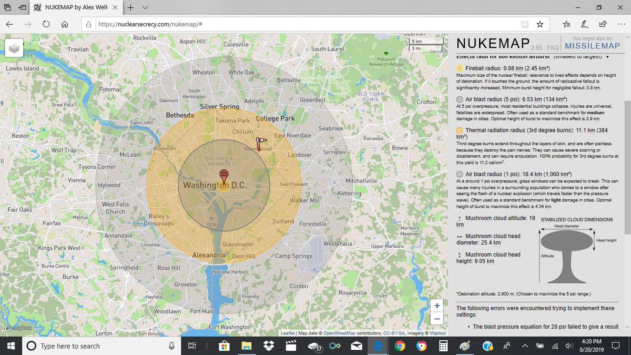
Task: Open favorites hub list
Action: [x=566, y=24]
